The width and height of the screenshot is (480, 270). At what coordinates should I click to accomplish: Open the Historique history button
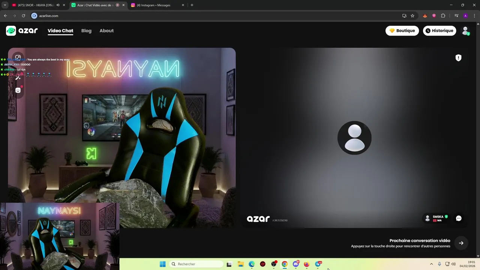pyautogui.click(x=439, y=31)
